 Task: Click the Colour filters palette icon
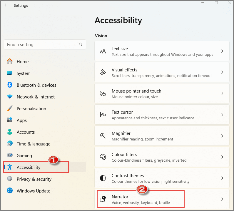[103, 157]
